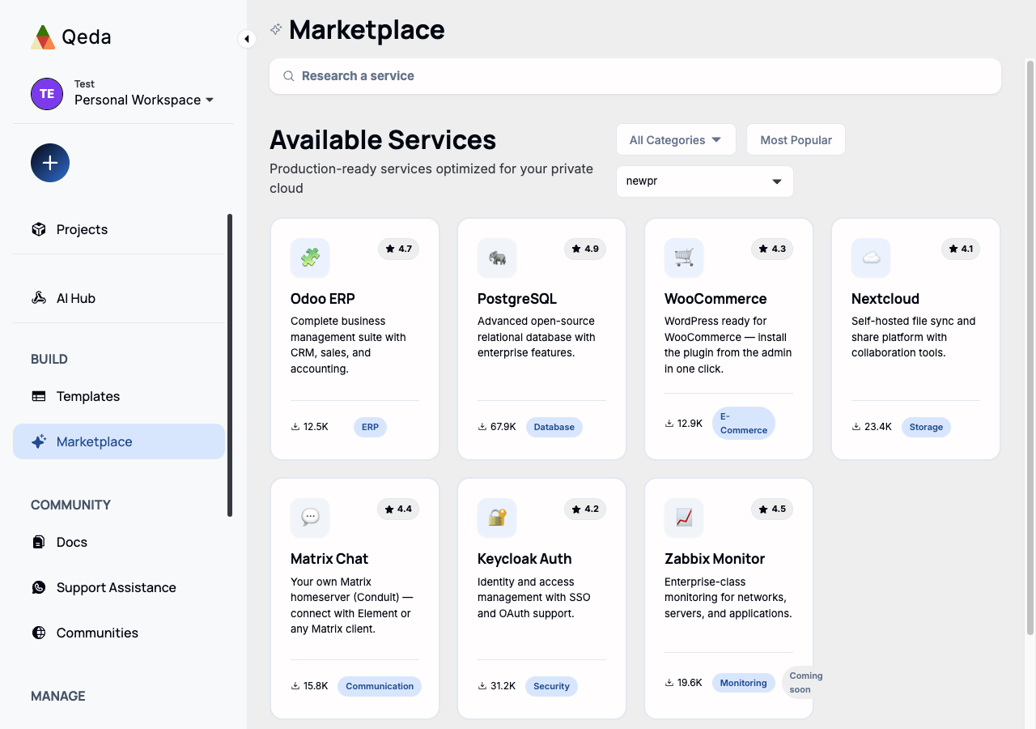Click the Keycloak Auth lock icon
This screenshot has width=1036, height=729.
click(x=497, y=518)
